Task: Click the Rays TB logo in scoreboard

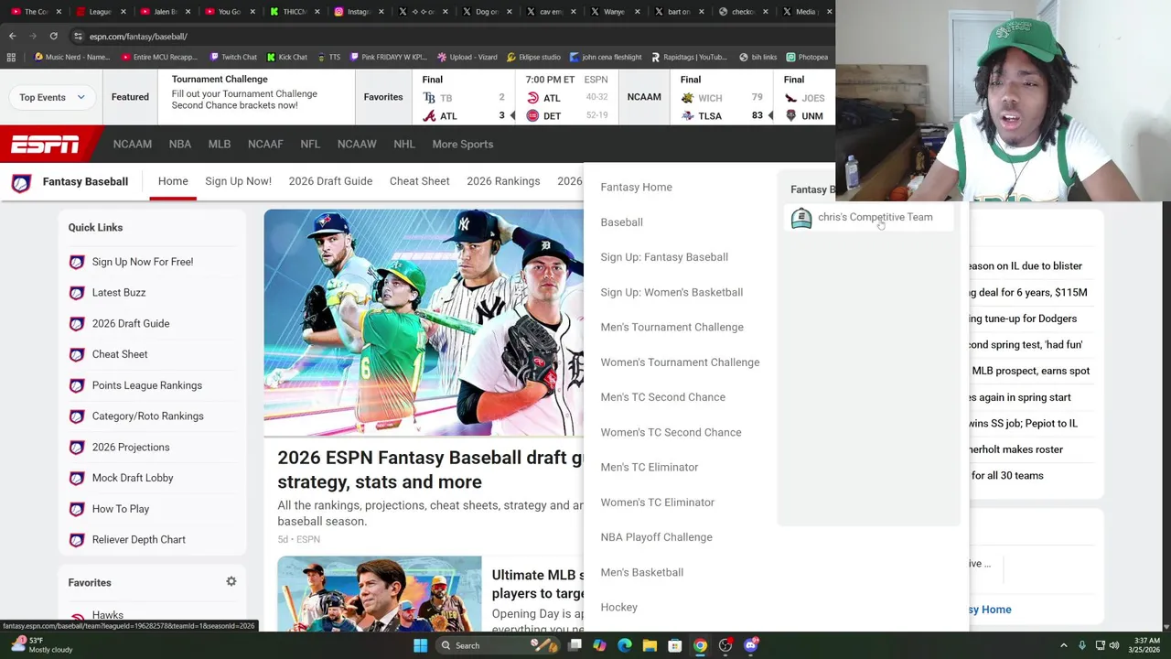Action: click(x=429, y=98)
